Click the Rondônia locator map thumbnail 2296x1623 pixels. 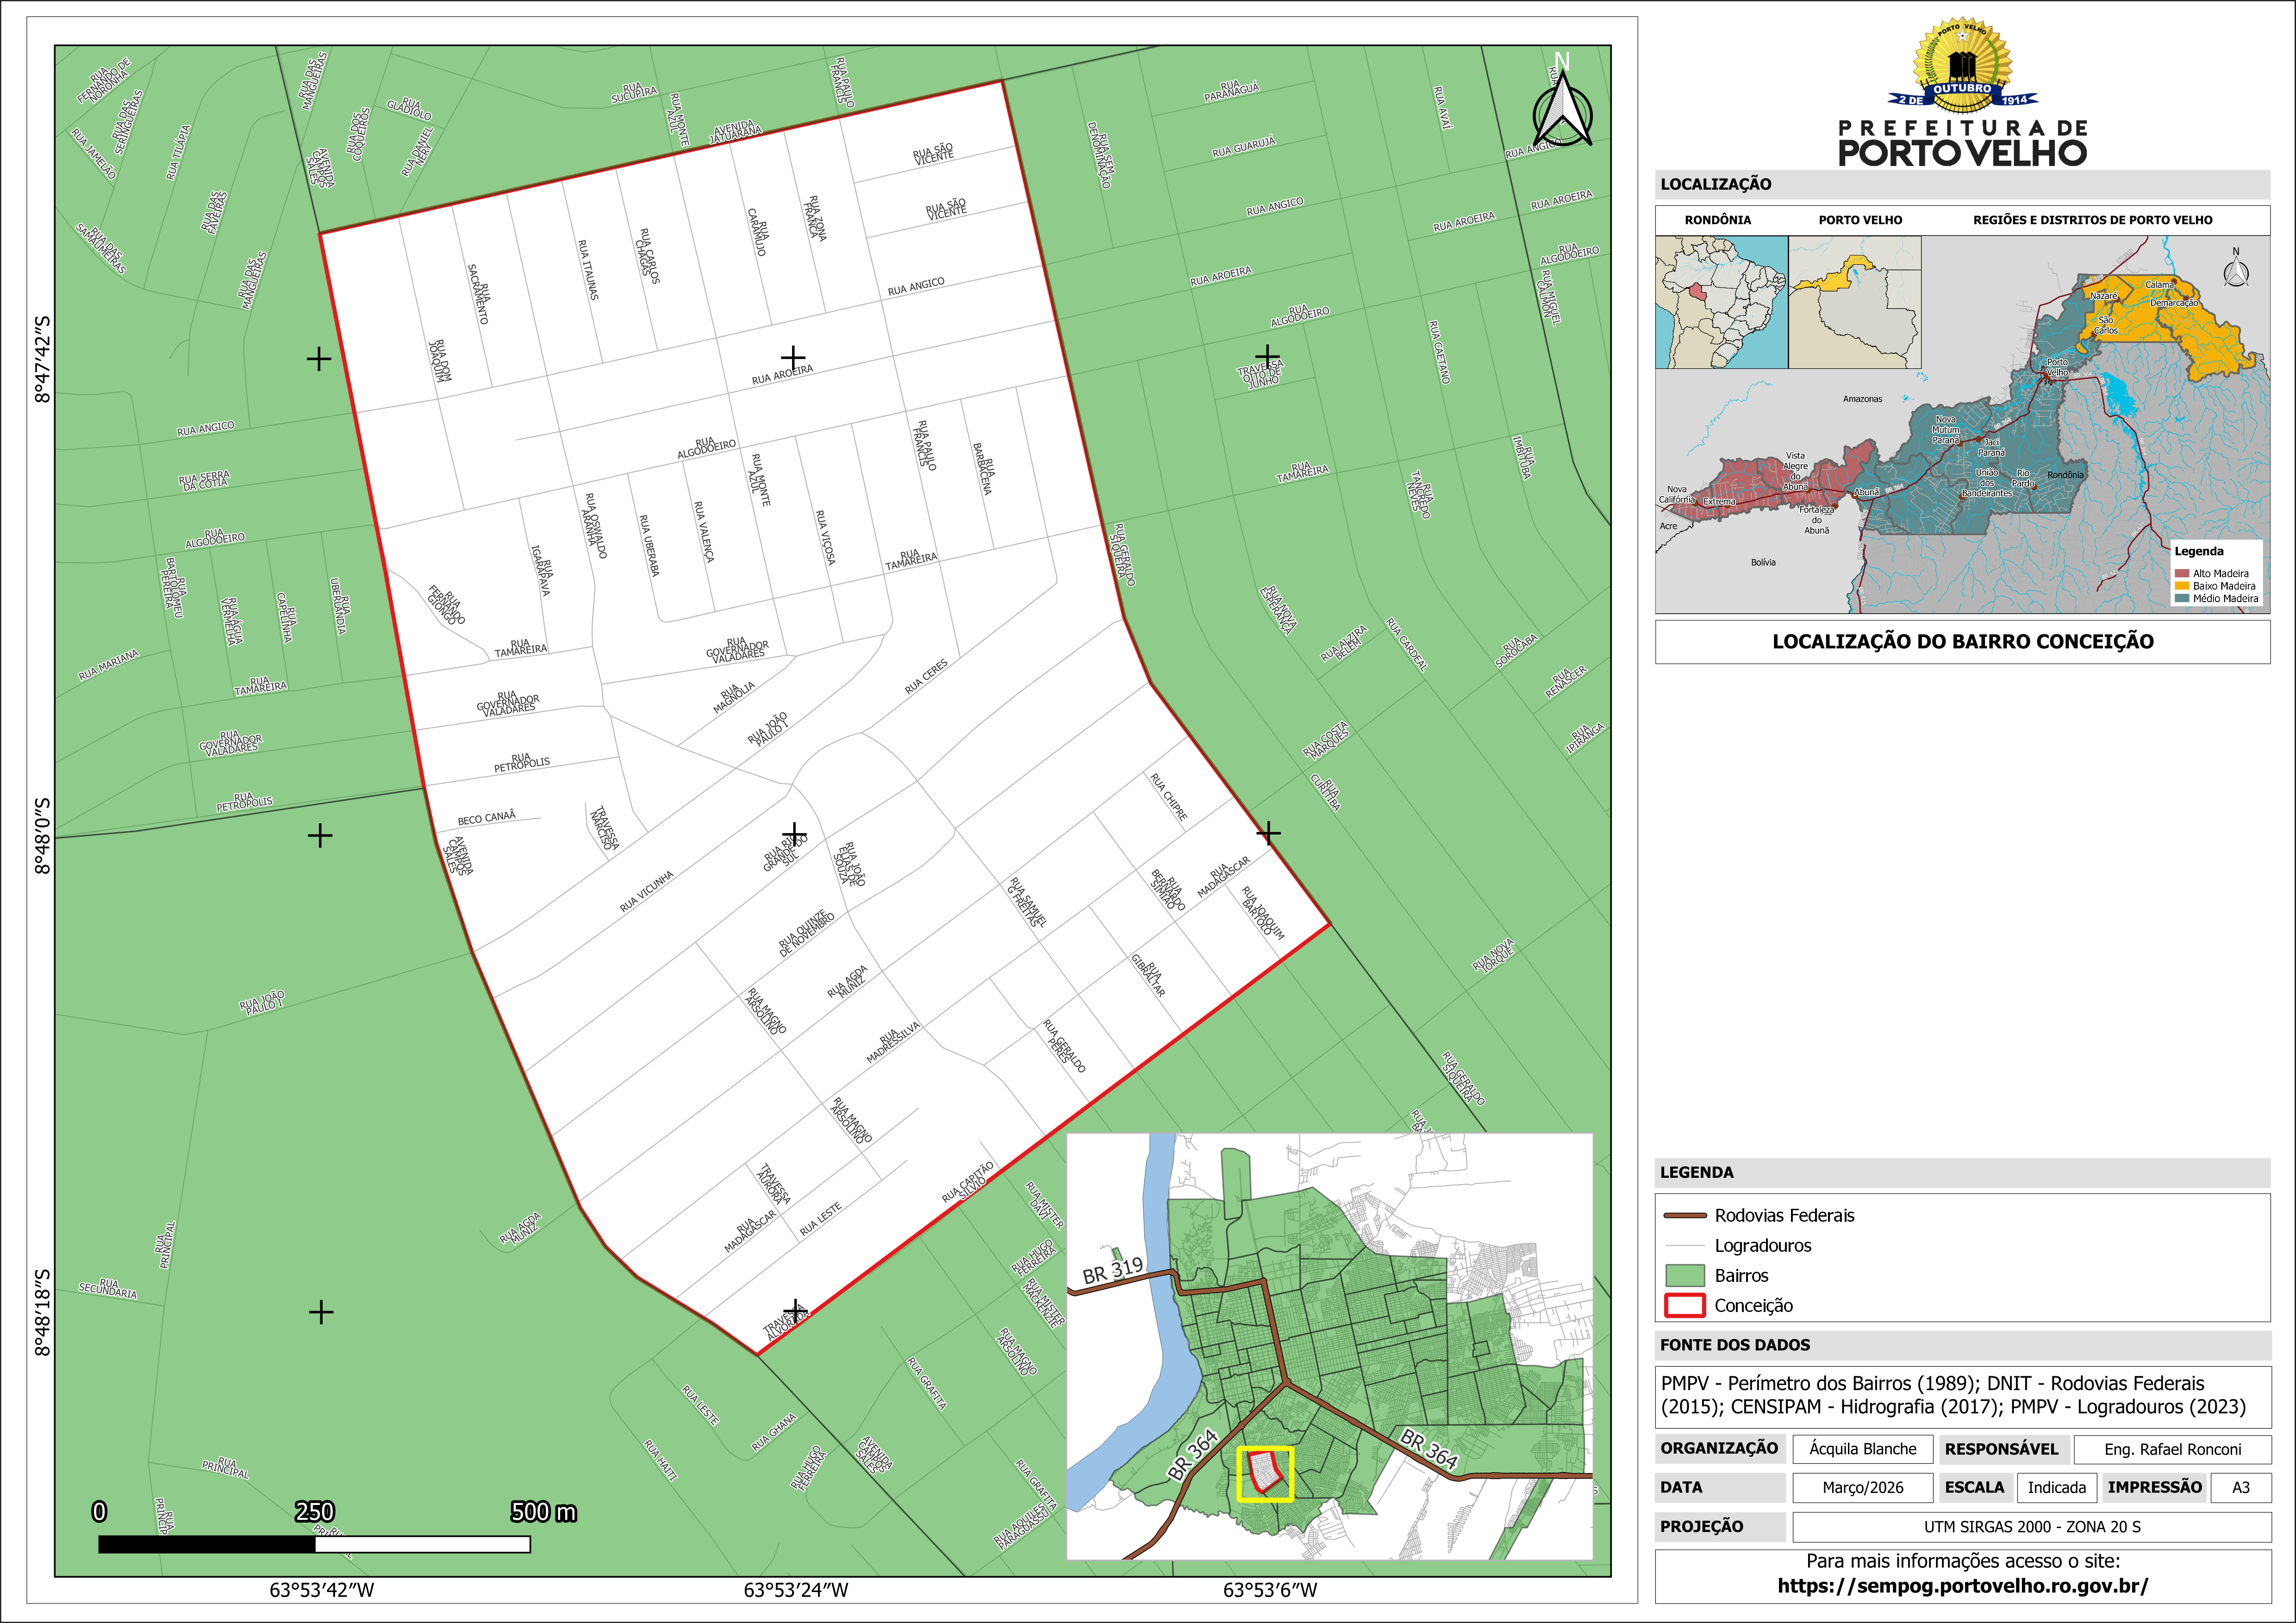point(1721,302)
